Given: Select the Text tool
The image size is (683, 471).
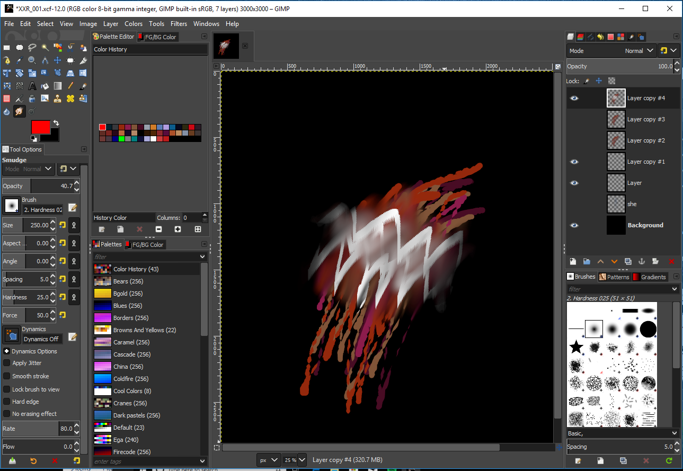Looking at the screenshot, I should (x=32, y=86).
